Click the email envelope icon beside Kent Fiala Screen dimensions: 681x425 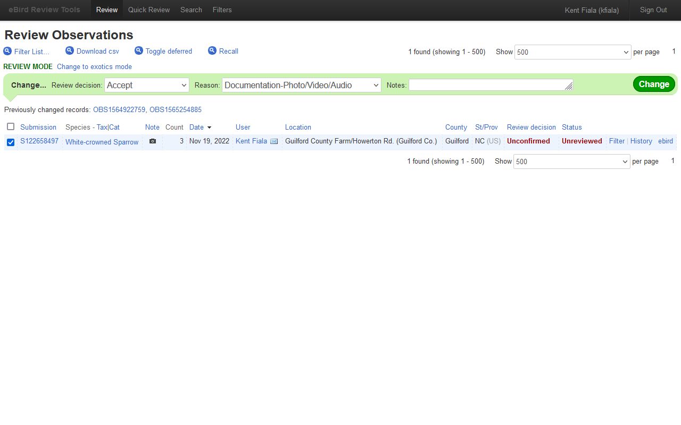[x=274, y=141]
